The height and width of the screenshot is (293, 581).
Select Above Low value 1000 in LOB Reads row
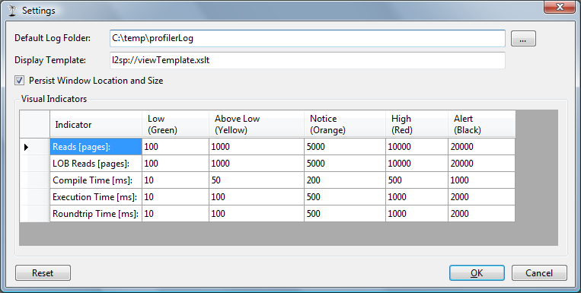[257, 164]
